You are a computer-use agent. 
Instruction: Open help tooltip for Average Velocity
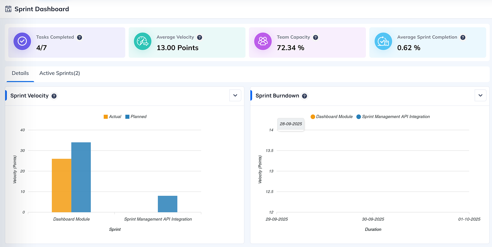coord(200,37)
